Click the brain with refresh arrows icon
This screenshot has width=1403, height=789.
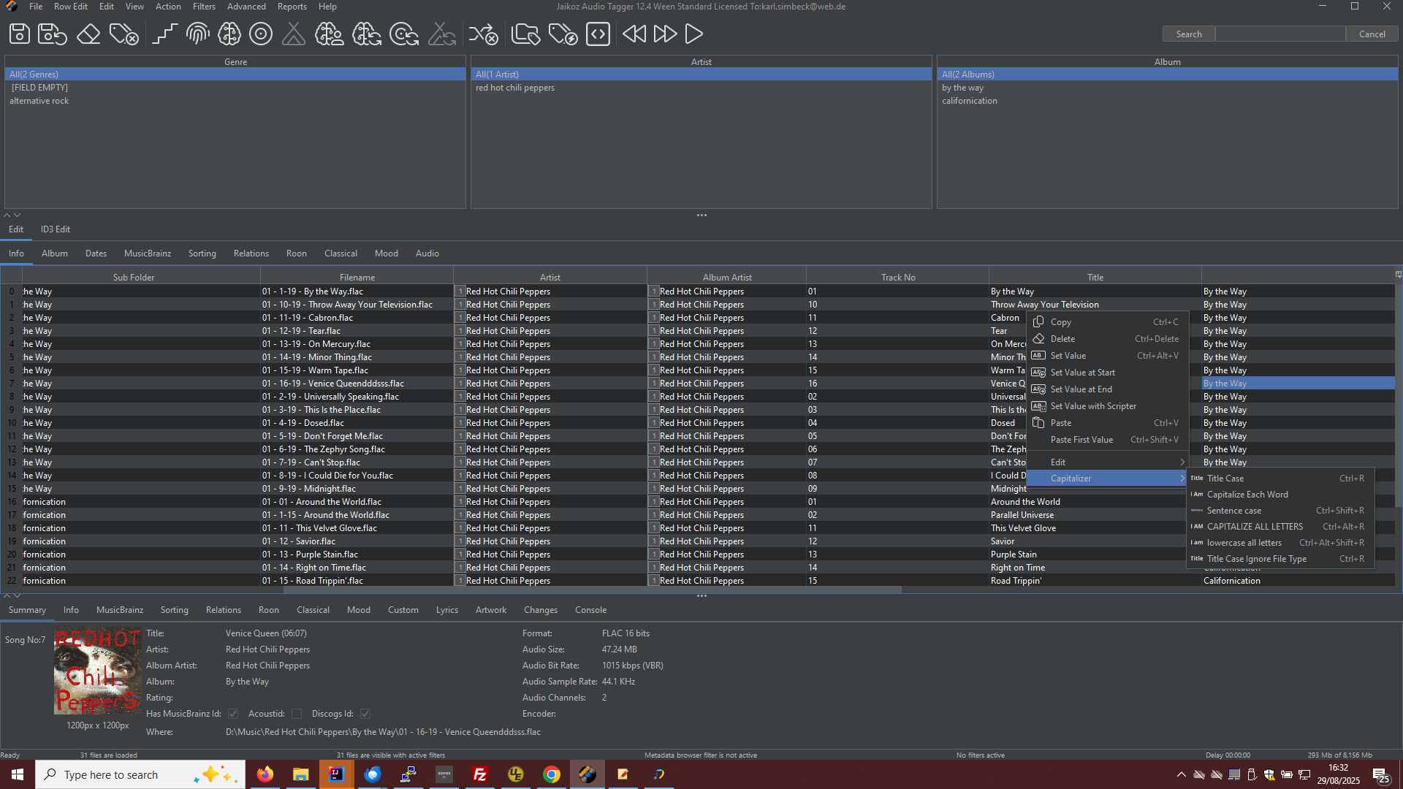(x=366, y=34)
